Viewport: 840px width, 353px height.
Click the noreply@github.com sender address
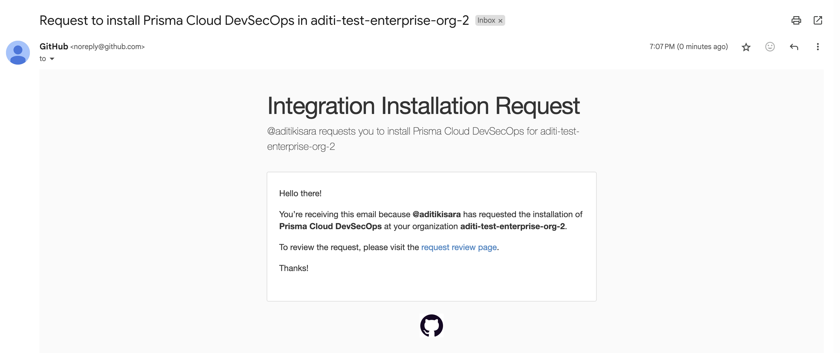click(x=107, y=47)
